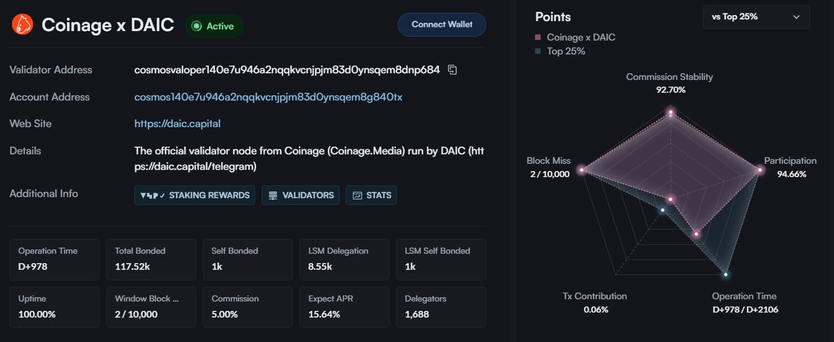Click the Coinage x DAIC legend swatch

538,38
